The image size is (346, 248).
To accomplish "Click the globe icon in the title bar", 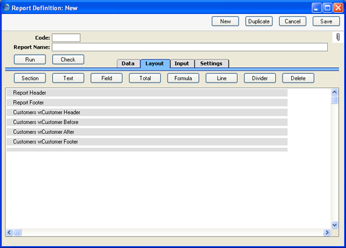I will pyautogui.click(x=7, y=7).
